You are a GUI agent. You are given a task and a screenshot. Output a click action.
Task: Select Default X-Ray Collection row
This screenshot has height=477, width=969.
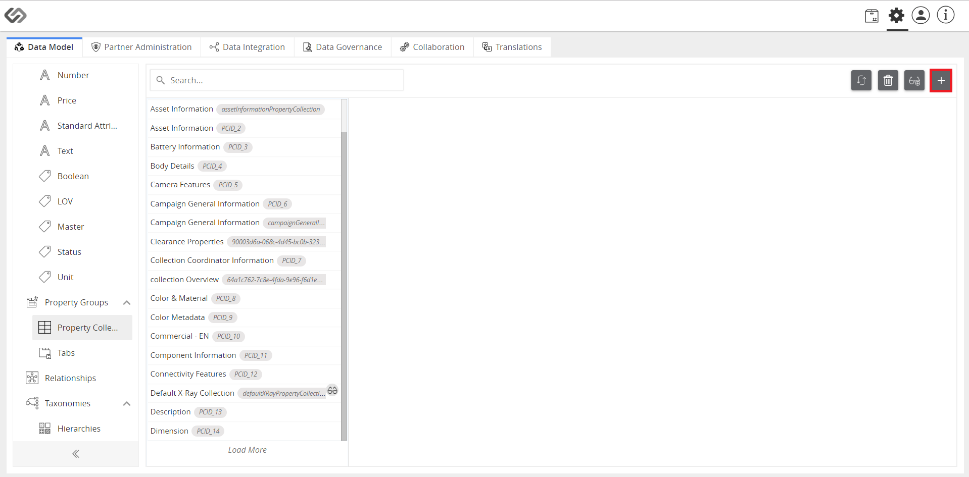(244, 393)
